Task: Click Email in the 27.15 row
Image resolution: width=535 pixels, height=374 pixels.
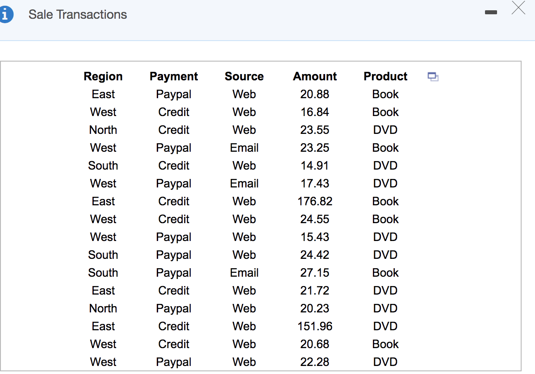Action: click(244, 273)
